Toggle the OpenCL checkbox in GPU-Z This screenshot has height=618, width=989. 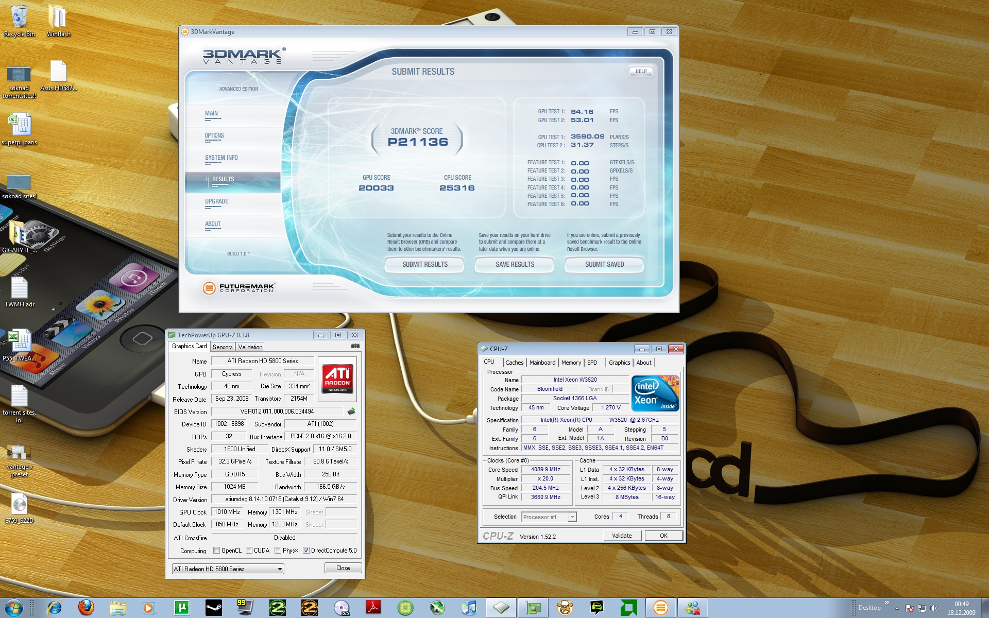tap(216, 551)
